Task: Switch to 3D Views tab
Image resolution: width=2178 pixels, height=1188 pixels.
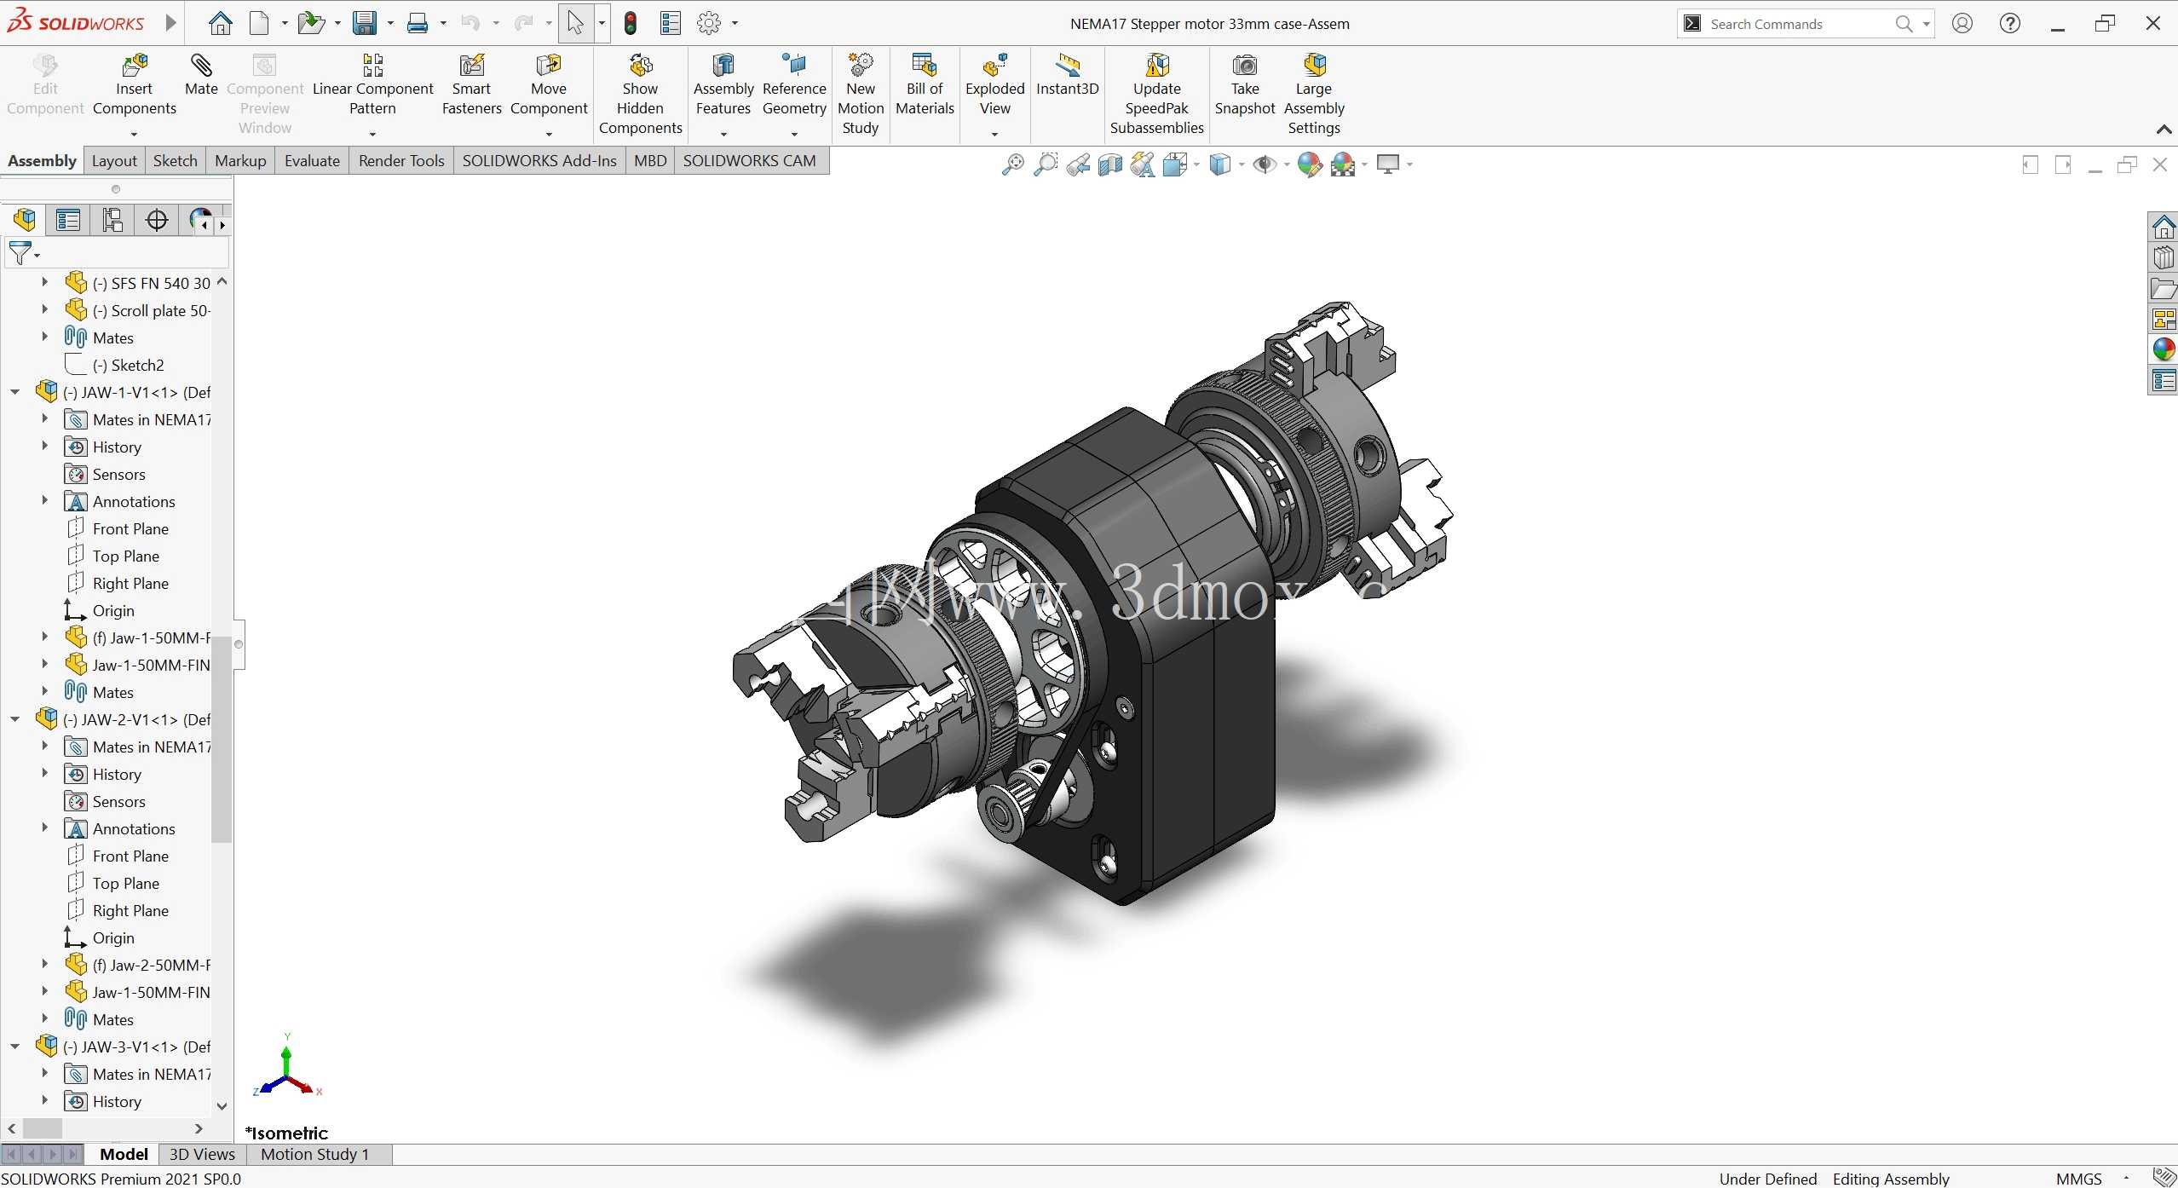Action: pyautogui.click(x=202, y=1154)
